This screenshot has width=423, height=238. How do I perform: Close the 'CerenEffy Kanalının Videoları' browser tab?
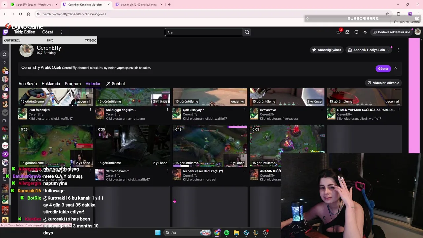click(109, 4)
